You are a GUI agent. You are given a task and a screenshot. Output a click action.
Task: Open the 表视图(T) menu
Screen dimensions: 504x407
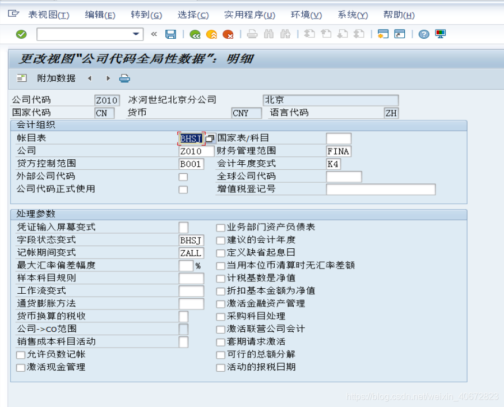tap(49, 15)
